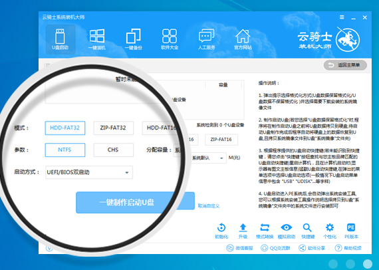Open 软件分享 link
The width and height of the screenshot is (379, 270).
[x=312, y=248]
